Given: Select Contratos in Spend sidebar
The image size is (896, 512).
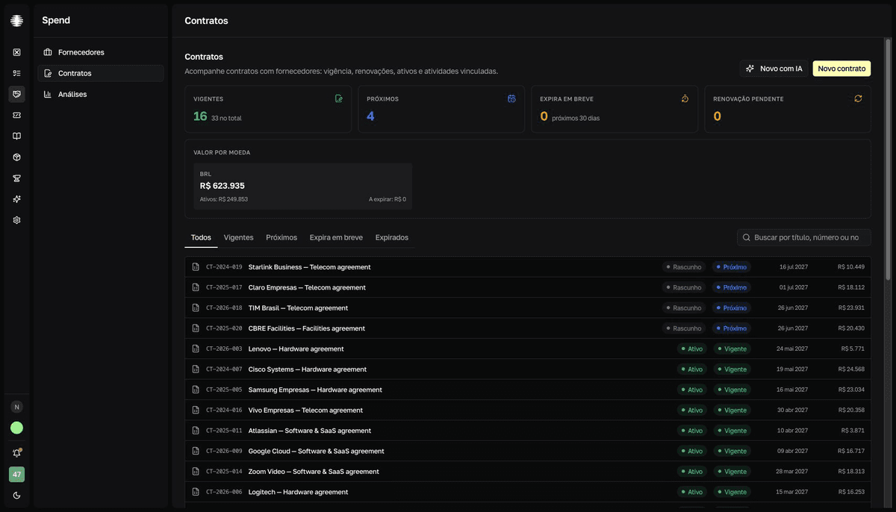Looking at the screenshot, I should (101, 73).
